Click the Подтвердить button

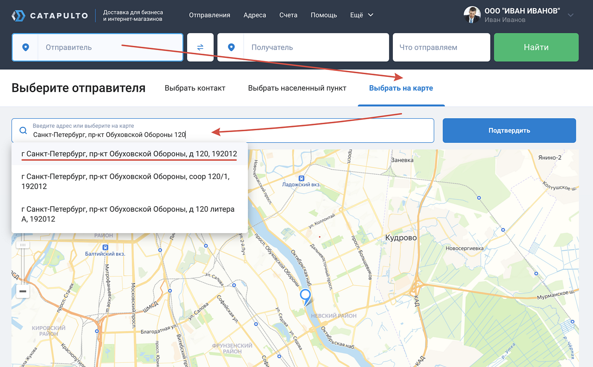[x=509, y=131]
